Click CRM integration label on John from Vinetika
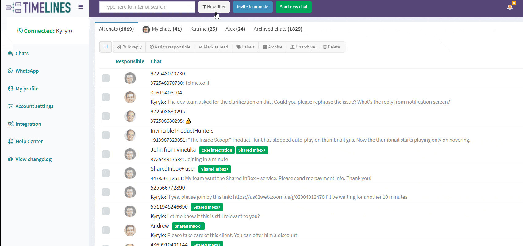The width and height of the screenshot is (523, 246). pyautogui.click(x=217, y=150)
